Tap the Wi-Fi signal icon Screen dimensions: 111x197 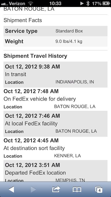coord(31,3)
